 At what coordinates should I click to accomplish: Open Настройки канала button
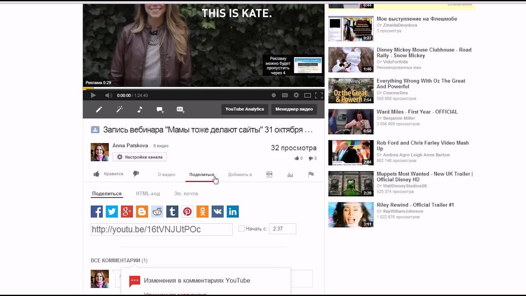pos(140,157)
